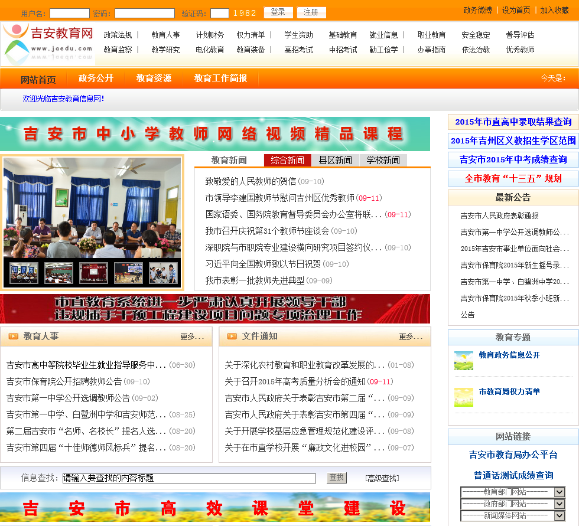Open the red 市直教育系统 banner
This screenshot has height=526, width=579.
pyautogui.click(x=215, y=309)
